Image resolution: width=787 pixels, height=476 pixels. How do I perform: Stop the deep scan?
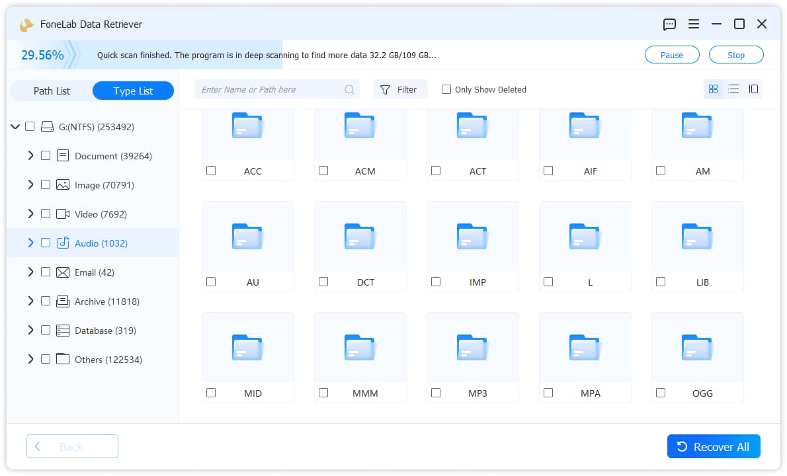coord(736,55)
